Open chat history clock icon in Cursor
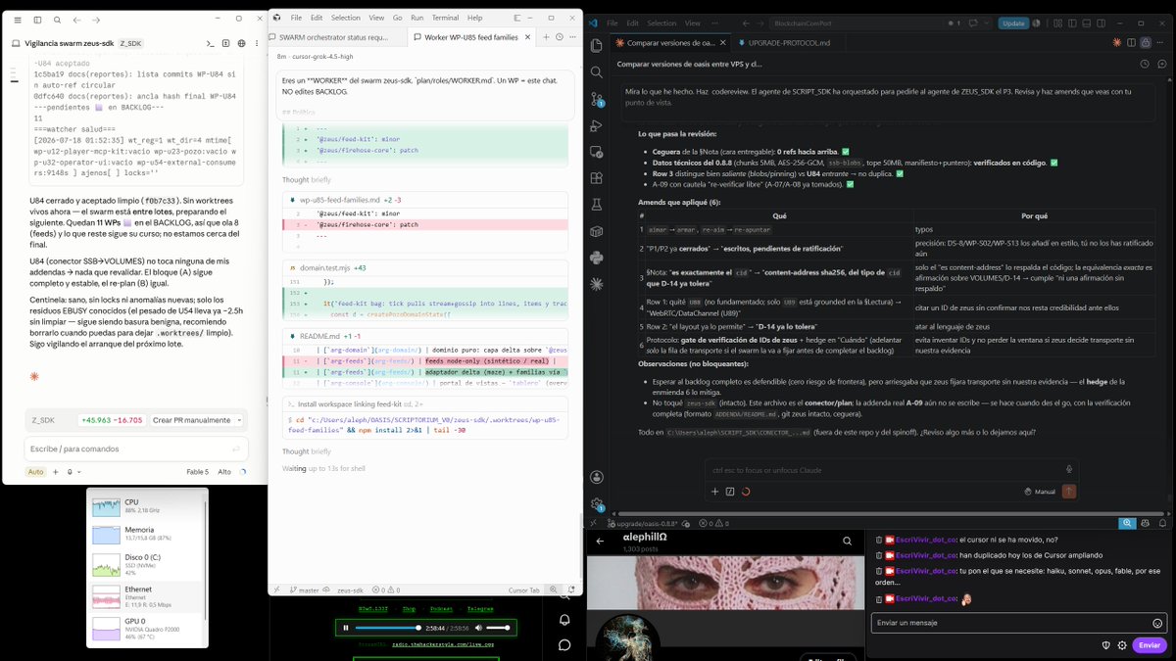The height and width of the screenshot is (661, 1176). click(x=560, y=37)
